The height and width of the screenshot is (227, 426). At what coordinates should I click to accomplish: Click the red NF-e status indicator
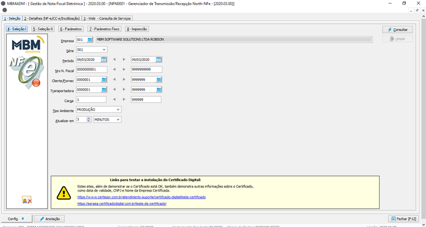tap(36, 82)
